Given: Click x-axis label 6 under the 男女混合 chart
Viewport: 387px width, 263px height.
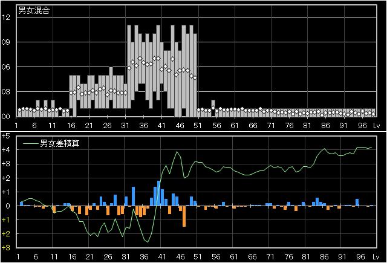Looking at the screenshot, I should click(34, 126).
